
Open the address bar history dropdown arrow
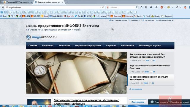[x=101, y=7]
